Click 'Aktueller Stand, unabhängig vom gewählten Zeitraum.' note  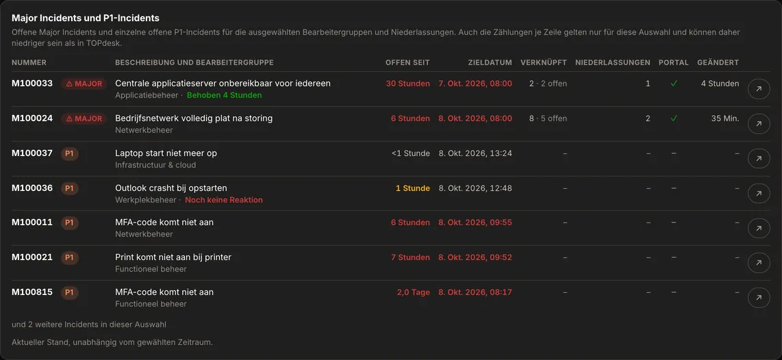click(112, 343)
